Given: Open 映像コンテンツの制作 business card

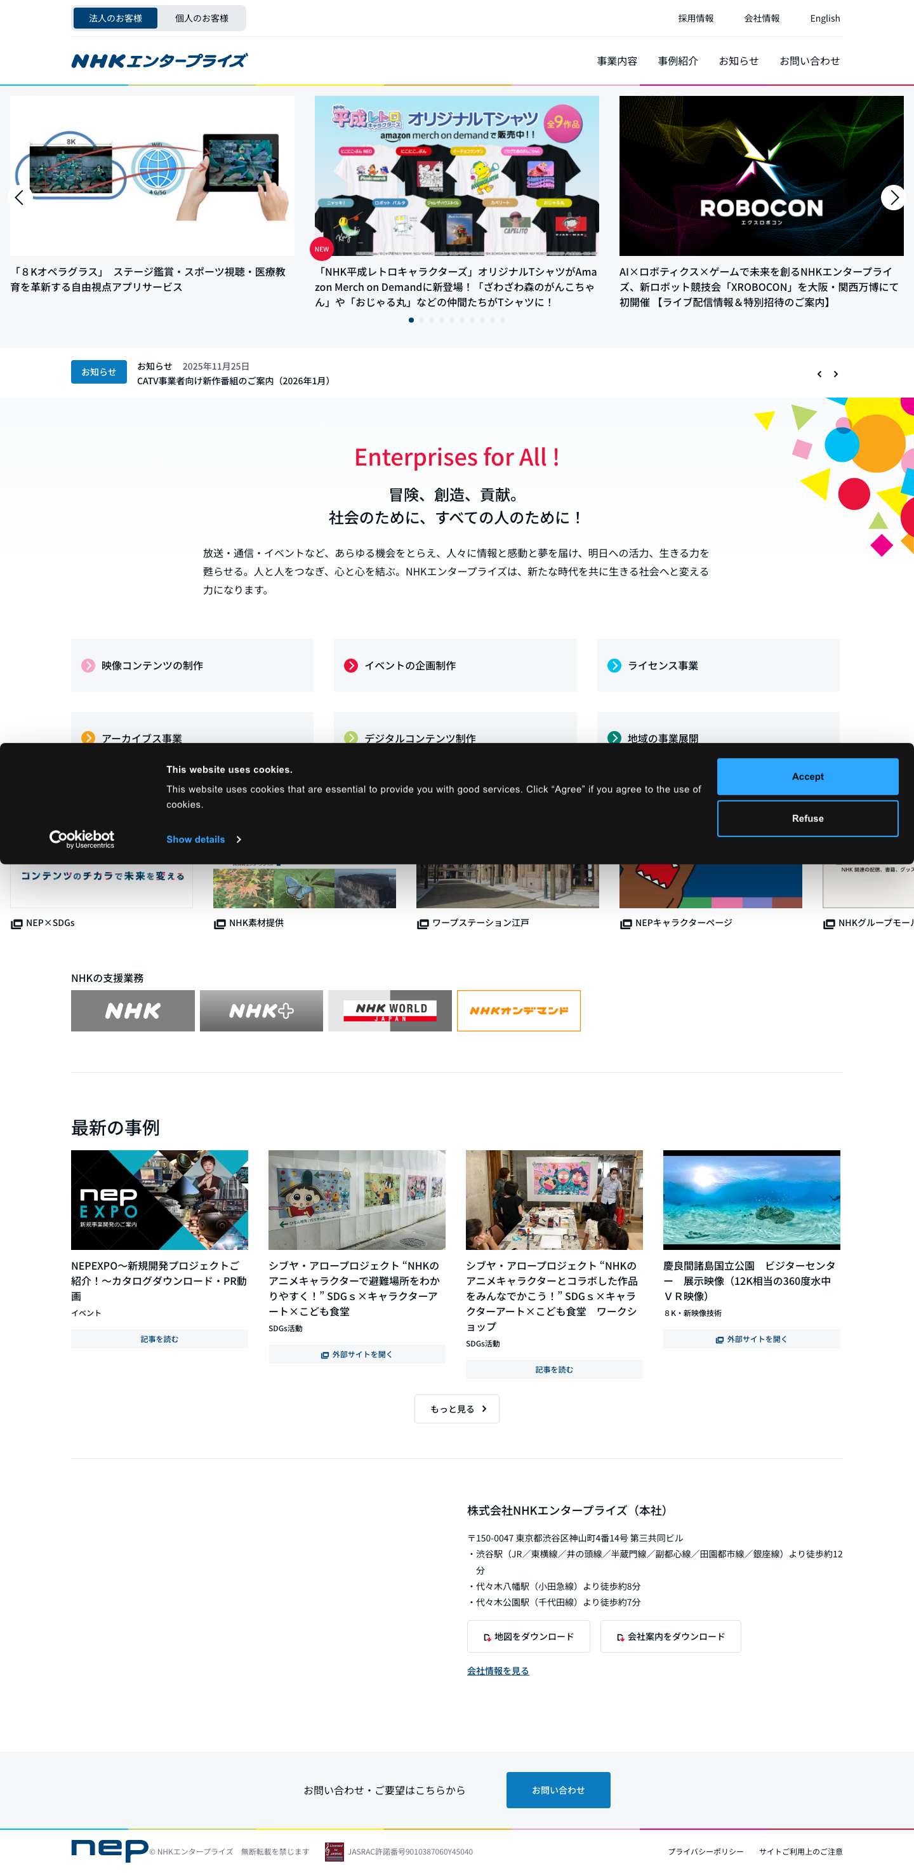Looking at the screenshot, I should click(x=192, y=665).
